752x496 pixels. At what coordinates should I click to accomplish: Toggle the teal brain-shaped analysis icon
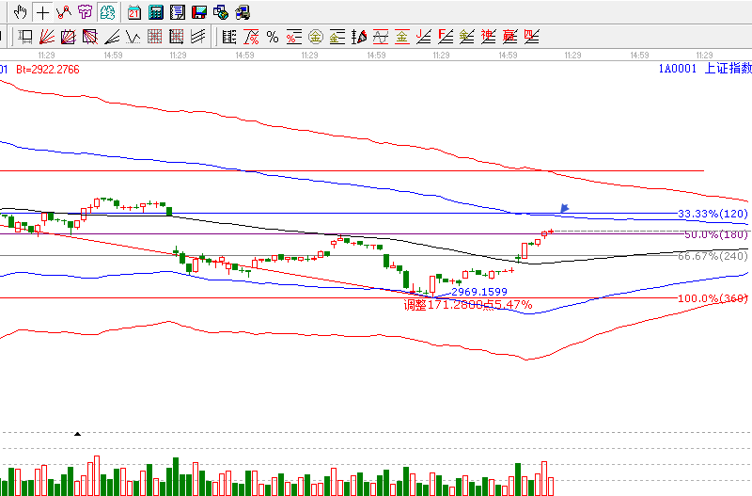(x=107, y=12)
